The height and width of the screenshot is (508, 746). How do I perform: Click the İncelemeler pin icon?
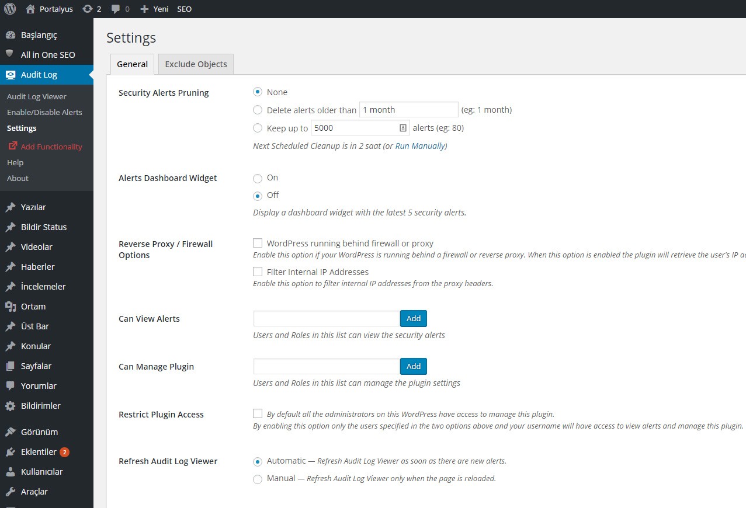(10, 287)
